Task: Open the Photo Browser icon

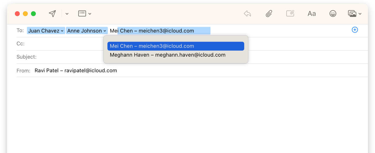Action: click(352, 14)
